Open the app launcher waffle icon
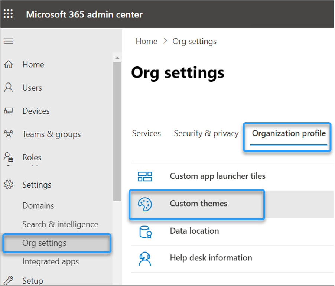The width and height of the screenshot is (335, 286). click(8, 14)
